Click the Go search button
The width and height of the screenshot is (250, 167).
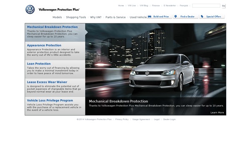tap(223, 6)
